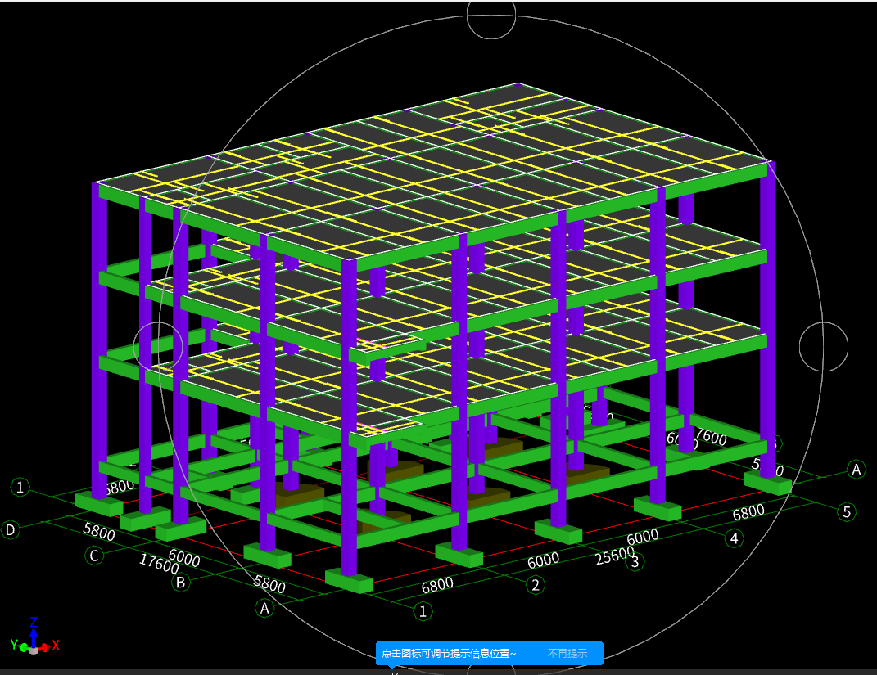Image resolution: width=877 pixels, height=675 pixels.
Task: Select the 17600 total dimension label
Action: 159,565
